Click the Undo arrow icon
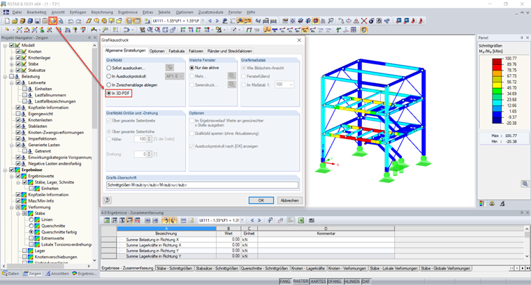 coord(71,21)
